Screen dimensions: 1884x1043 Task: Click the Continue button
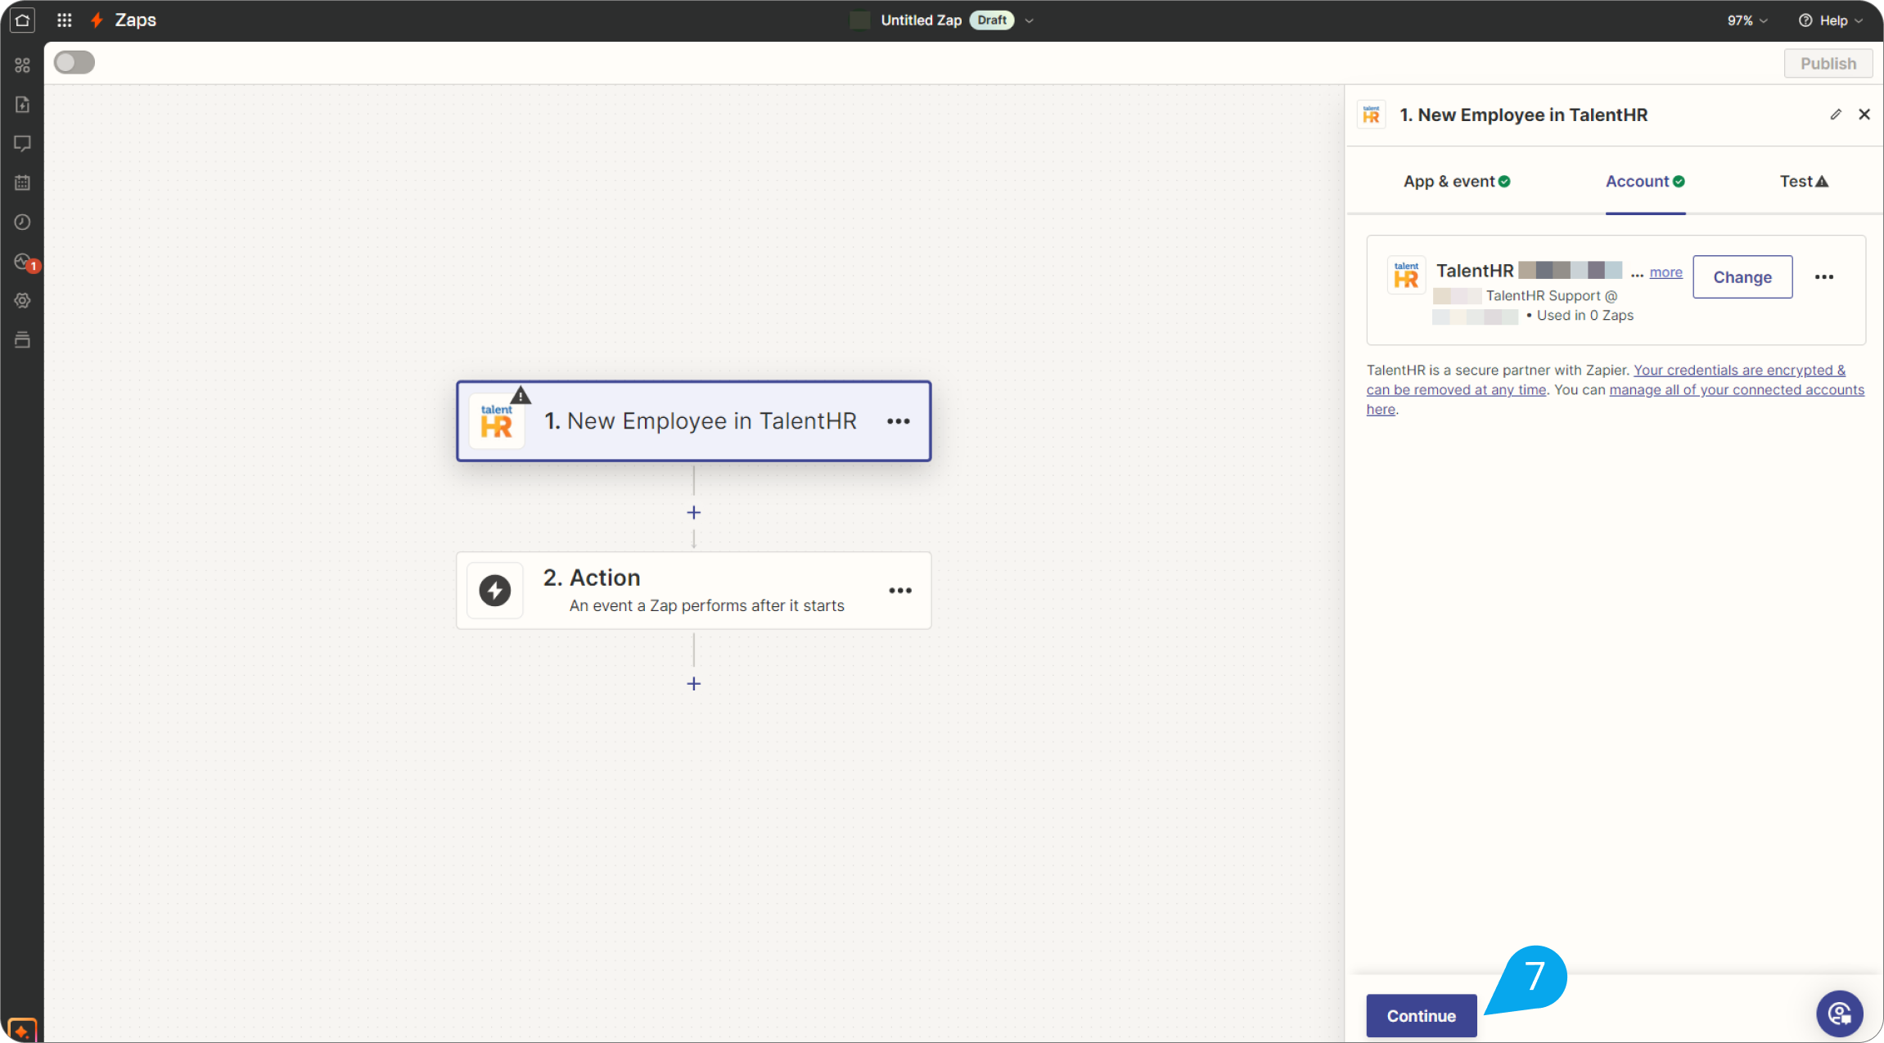1422,1016
